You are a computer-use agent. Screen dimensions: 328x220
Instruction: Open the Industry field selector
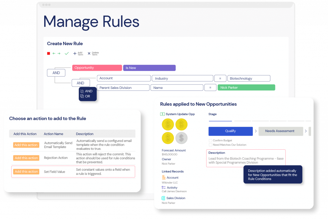tap(182, 78)
